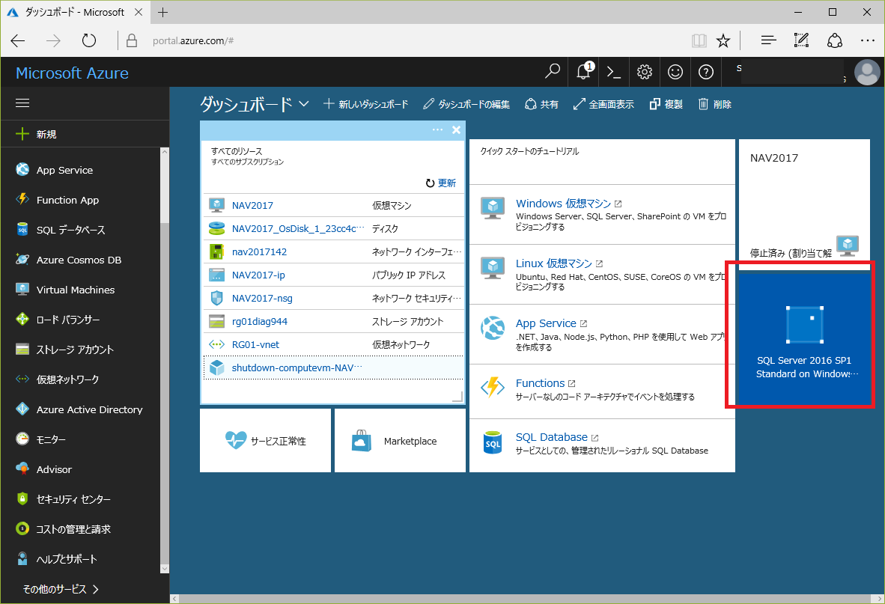Click the tile resize corner handle

(x=457, y=397)
